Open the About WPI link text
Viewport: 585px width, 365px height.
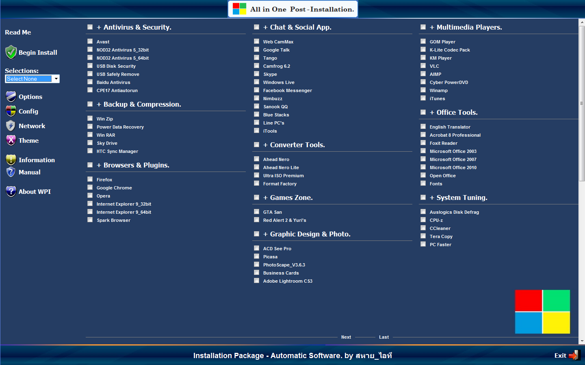(35, 191)
